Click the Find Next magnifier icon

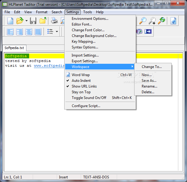[x=152, y=21]
